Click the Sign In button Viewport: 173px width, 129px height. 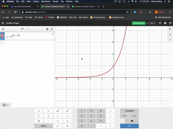click(152, 23)
